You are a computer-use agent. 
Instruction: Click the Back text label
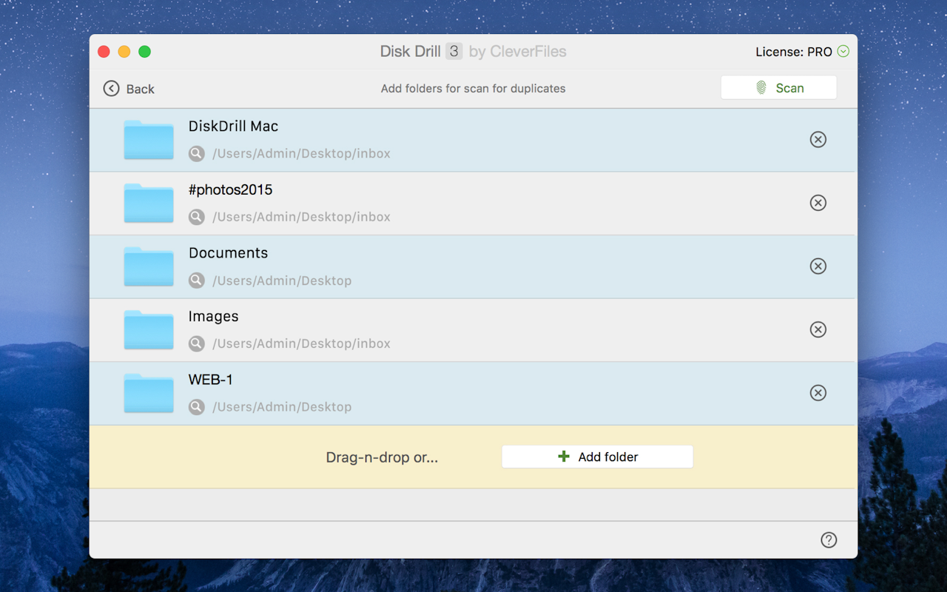tap(140, 89)
